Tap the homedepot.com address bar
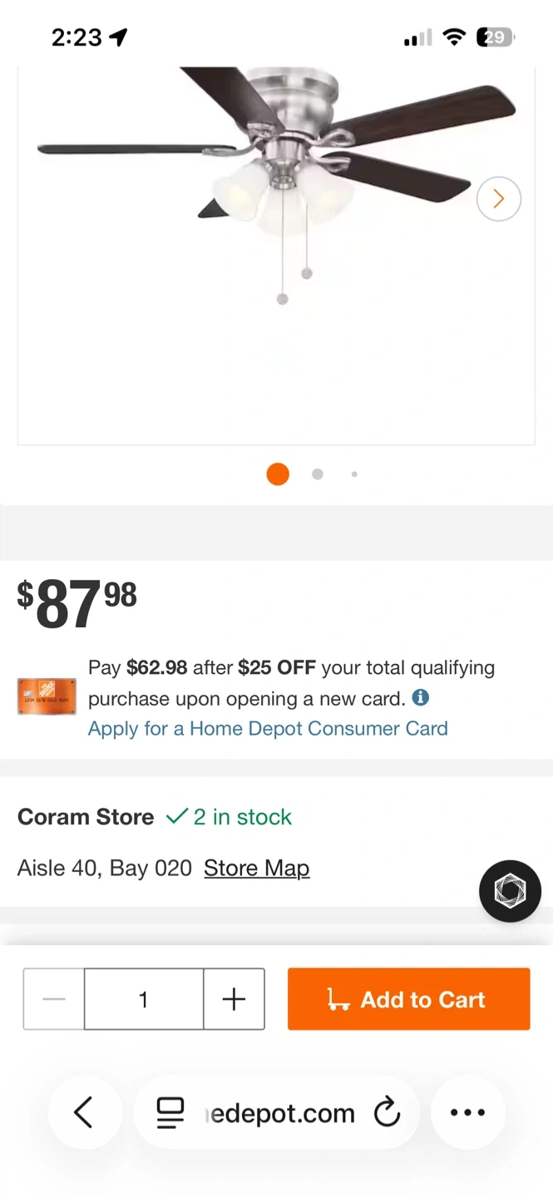 280,1113
